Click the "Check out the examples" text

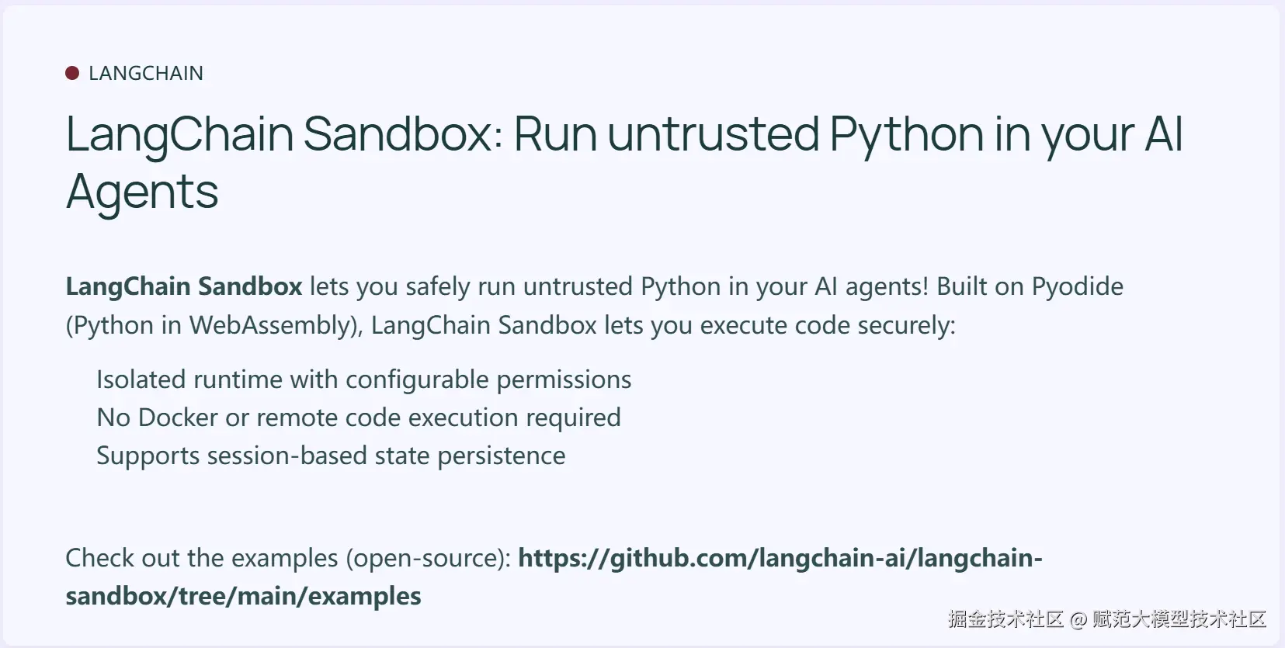click(202, 558)
